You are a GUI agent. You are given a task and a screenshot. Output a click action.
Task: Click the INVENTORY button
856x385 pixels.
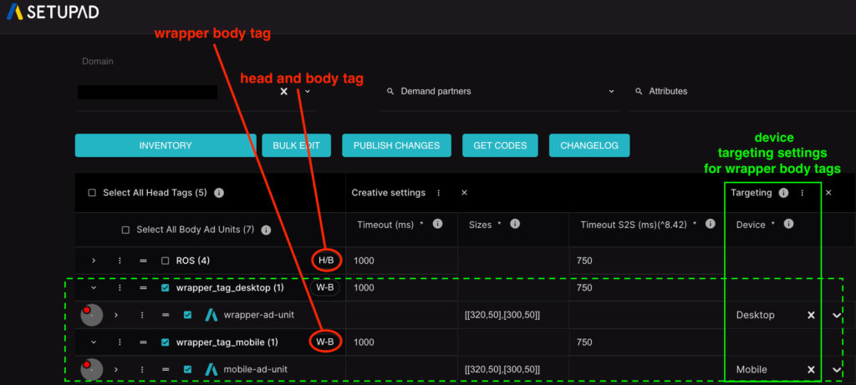pos(166,145)
